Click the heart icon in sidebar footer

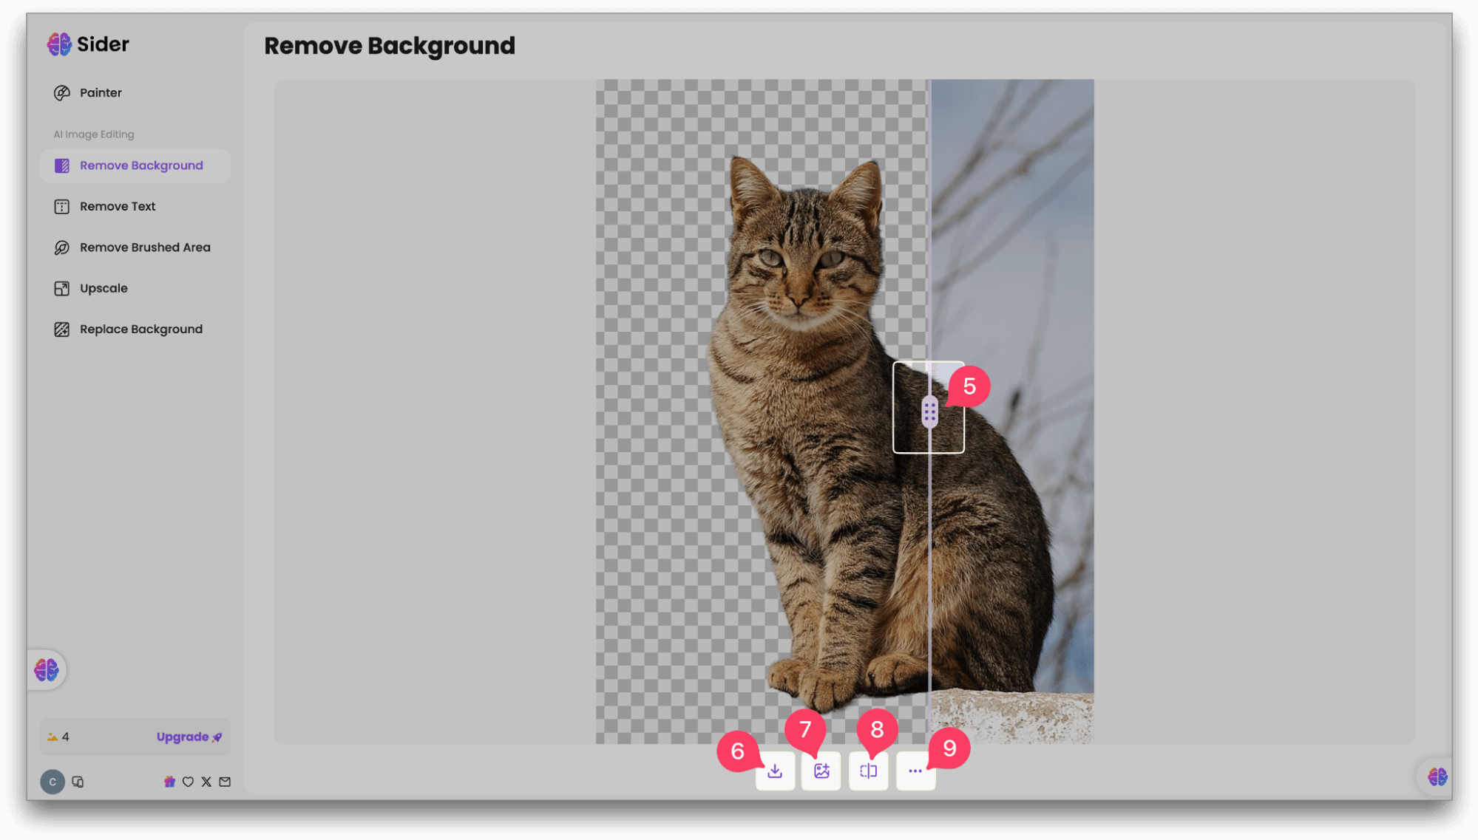tap(188, 782)
